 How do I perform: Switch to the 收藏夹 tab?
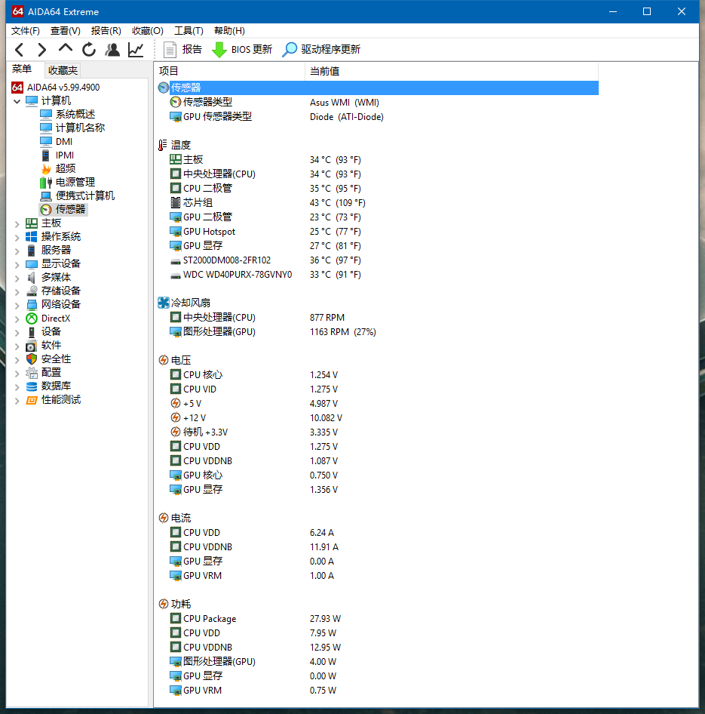[63, 70]
